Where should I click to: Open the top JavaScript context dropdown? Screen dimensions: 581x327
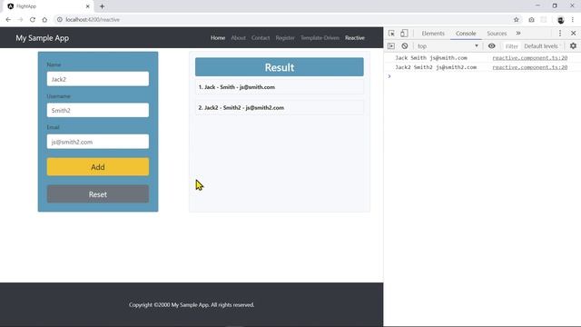[448, 46]
